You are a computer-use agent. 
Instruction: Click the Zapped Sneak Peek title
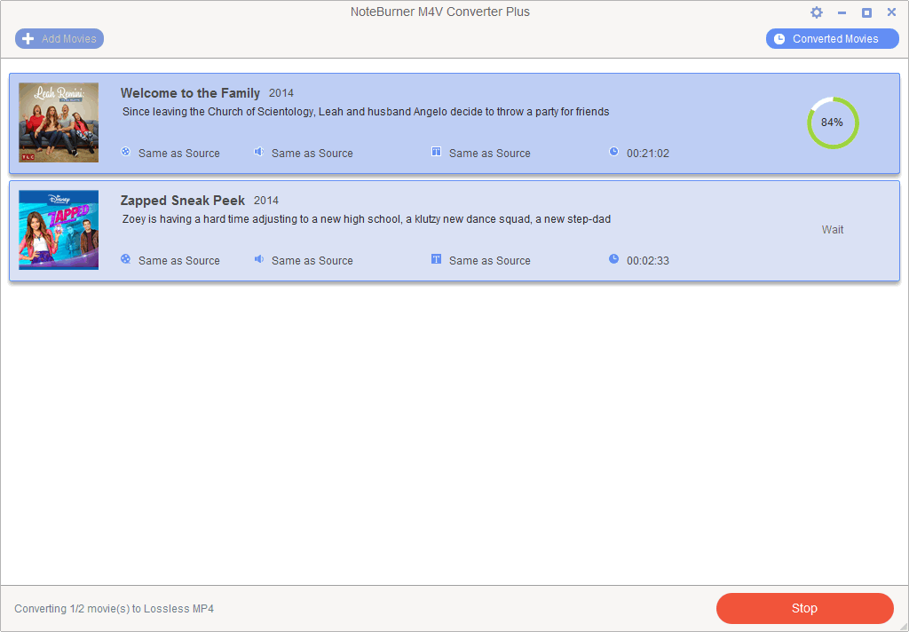[x=183, y=201]
